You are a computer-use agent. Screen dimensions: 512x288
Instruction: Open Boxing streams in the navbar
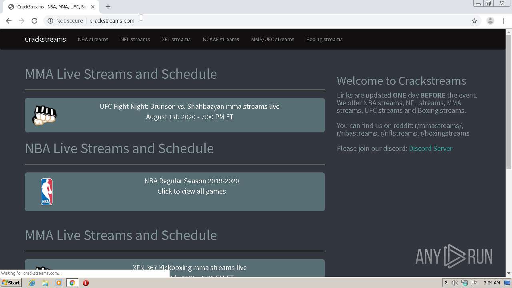point(324,39)
